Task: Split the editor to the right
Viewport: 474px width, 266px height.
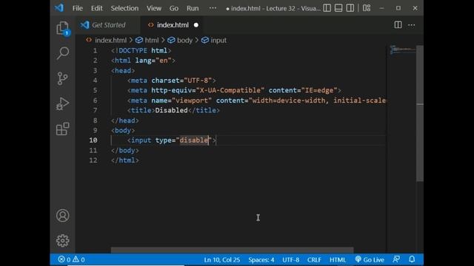Action: click(398, 24)
